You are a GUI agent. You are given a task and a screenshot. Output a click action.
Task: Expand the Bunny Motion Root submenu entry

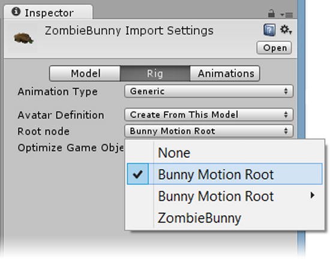tap(225, 196)
